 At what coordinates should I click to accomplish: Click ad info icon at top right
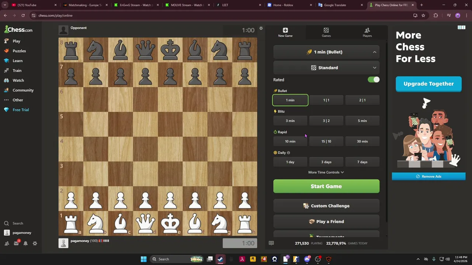(459, 28)
